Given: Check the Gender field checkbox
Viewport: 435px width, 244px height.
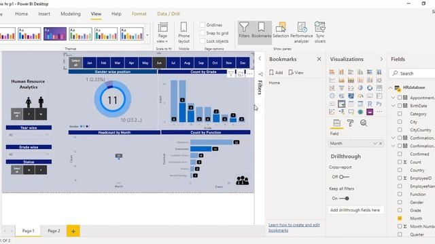Looking at the screenshot, I should coord(400,202).
